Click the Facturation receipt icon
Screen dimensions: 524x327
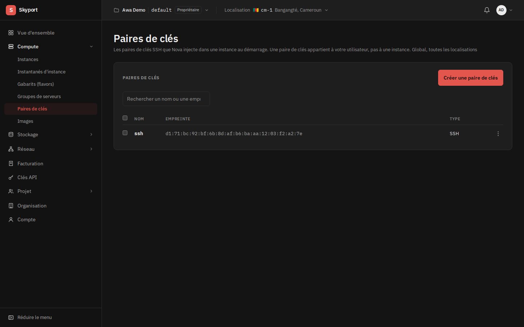(x=11, y=163)
